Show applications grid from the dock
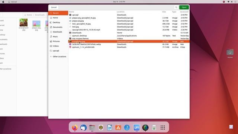This screenshot has height=134, width=238. [x=163, y=128]
